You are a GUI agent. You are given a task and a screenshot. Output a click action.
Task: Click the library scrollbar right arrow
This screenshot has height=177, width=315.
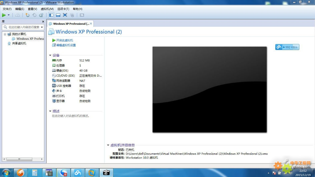pyautogui.click(x=42, y=159)
